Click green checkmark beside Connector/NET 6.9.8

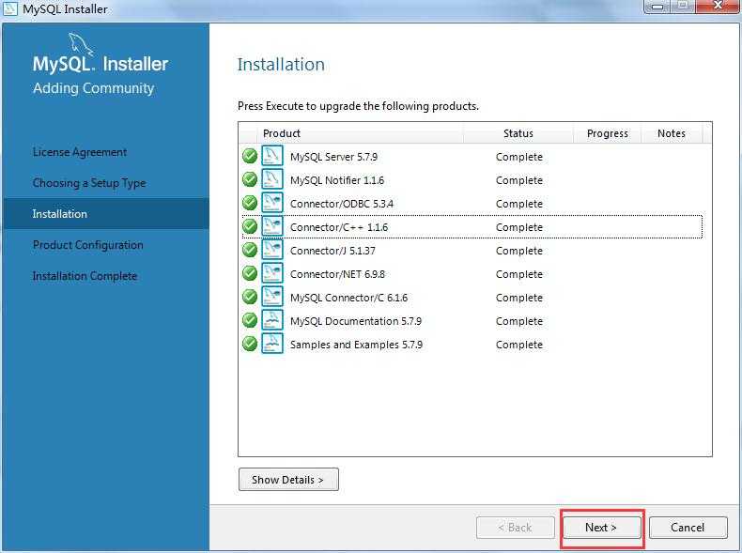click(x=250, y=273)
